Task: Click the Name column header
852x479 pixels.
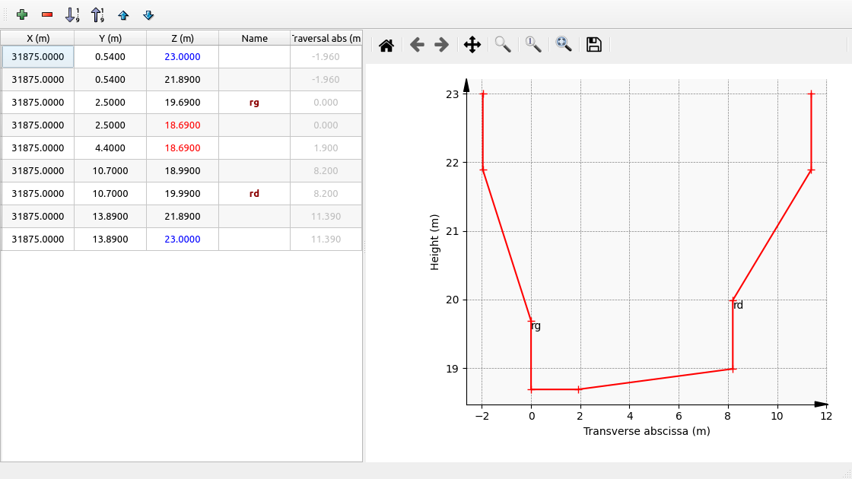Action: coord(254,38)
